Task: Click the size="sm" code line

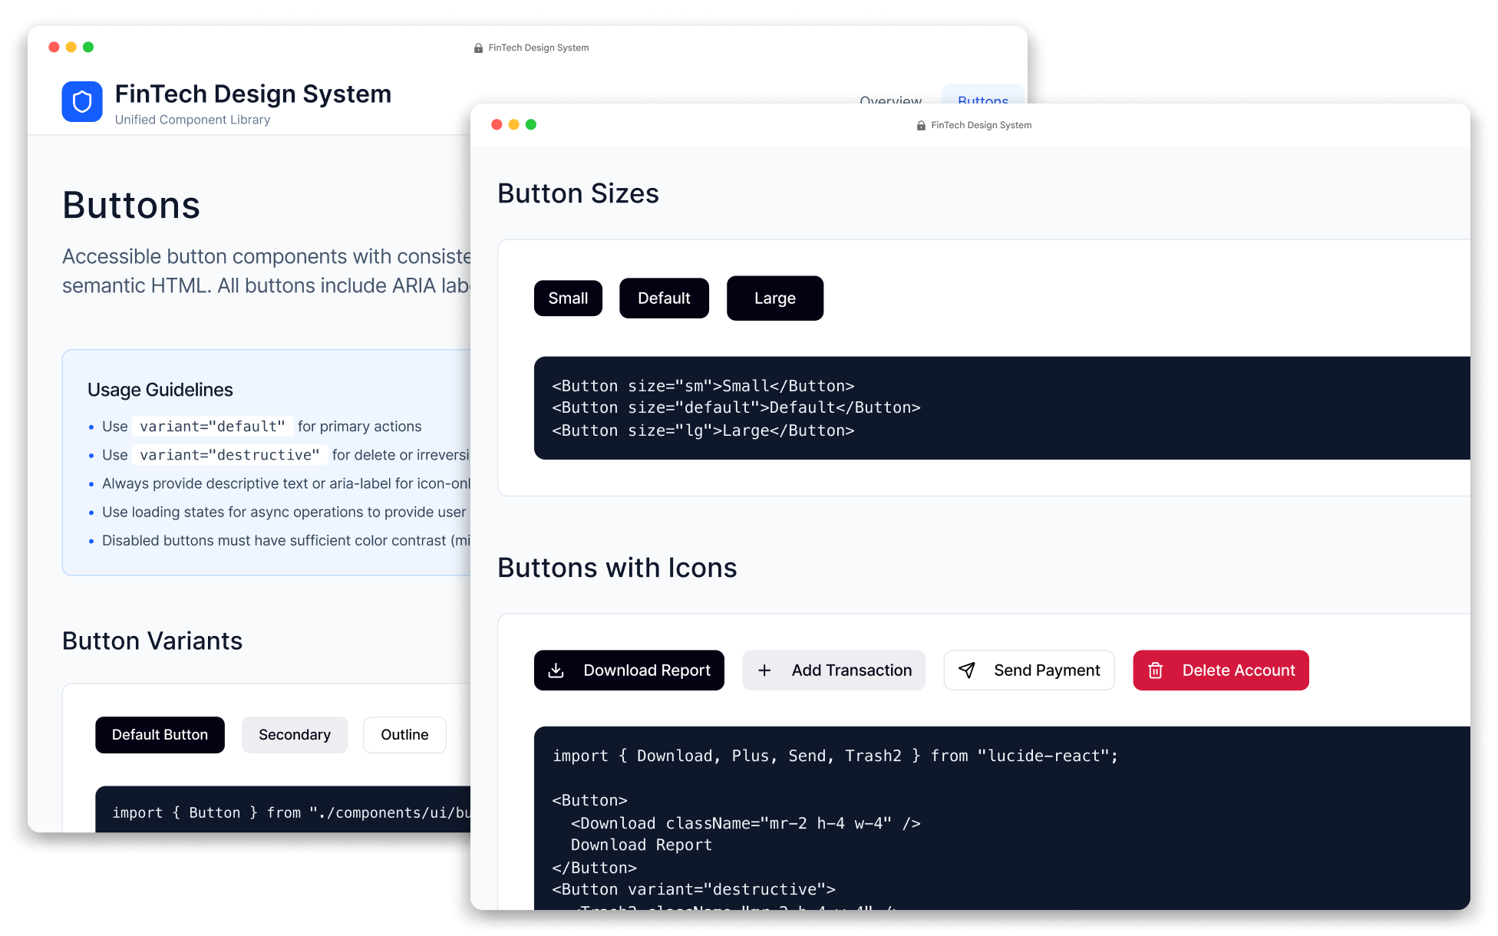Action: point(703,386)
